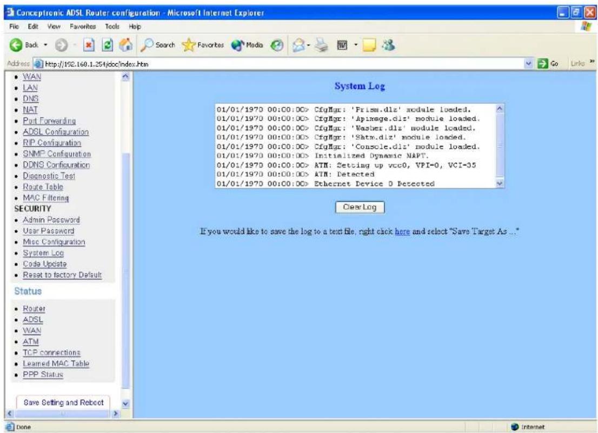The image size is (598, 433).
Task: Open the Help menu
Action: click(x=135, y=26)
